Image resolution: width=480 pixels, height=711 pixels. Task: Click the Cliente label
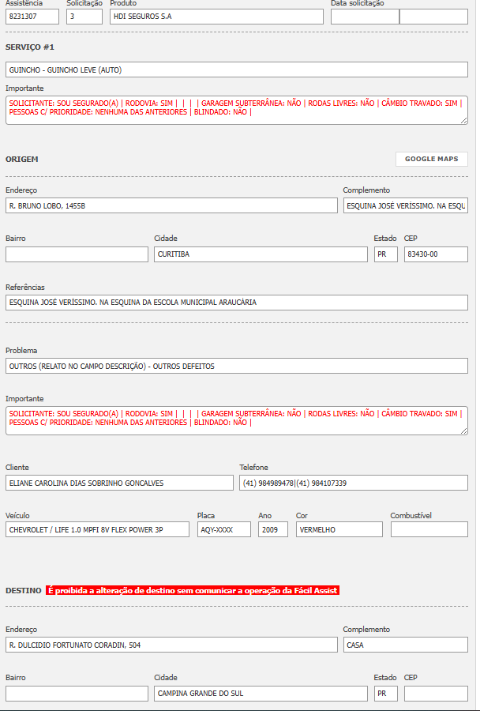pyautogui.click(x=17, y=467)
